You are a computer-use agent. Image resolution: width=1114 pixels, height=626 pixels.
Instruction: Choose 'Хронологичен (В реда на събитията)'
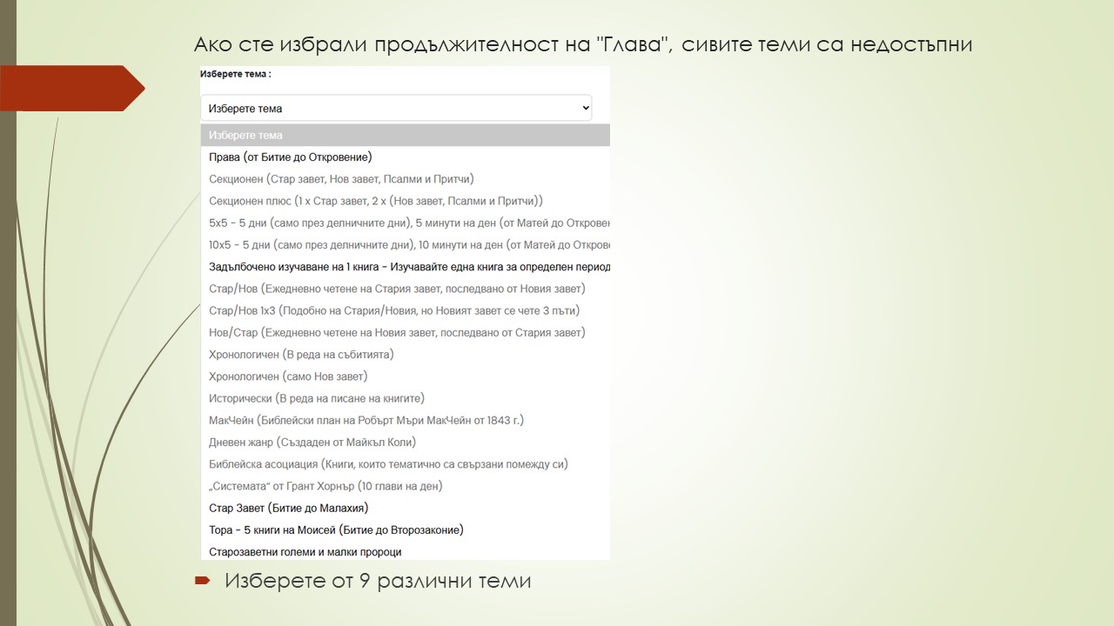301,355
